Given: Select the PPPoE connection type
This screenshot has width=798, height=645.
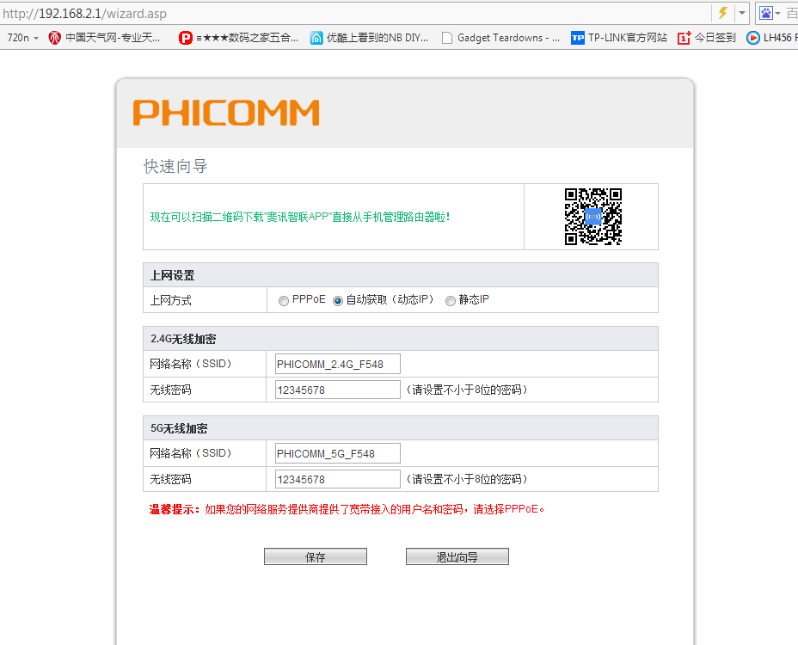Looking at the screenshot, I should pyautogui.click(x=284, y=301).
